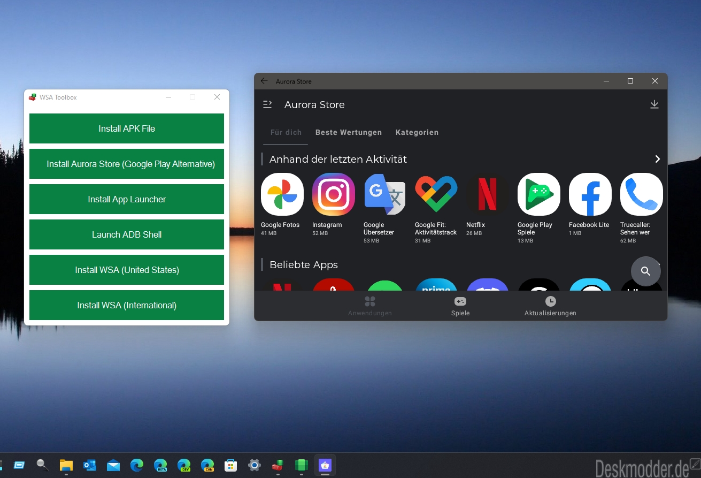The image size is (701, 478).
Task: Switch to the Für dich tab
Action: click(x=286, y=132)
